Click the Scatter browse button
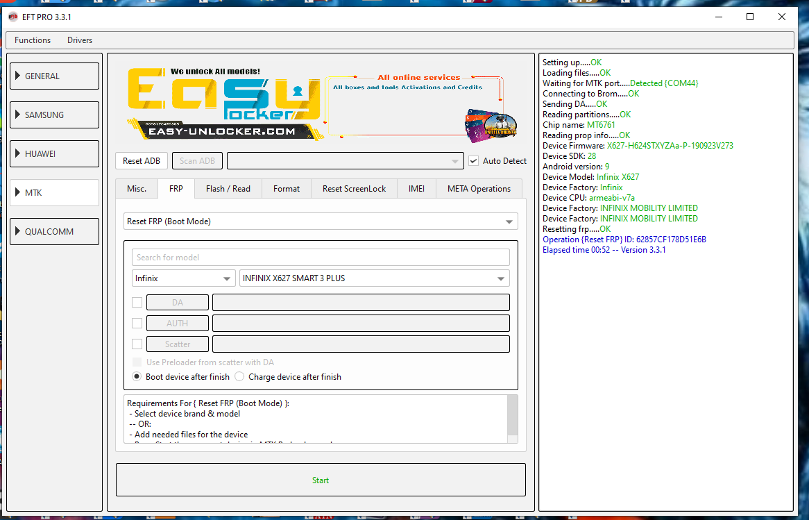 tap(178, 344)
